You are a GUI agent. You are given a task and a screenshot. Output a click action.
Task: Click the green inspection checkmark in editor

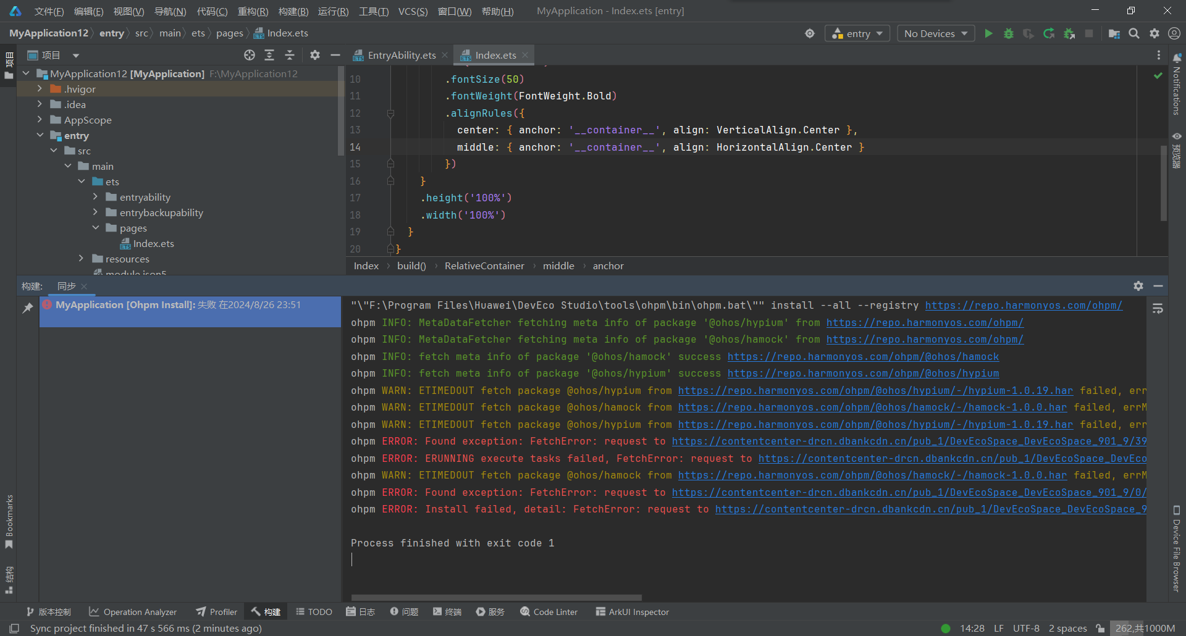[1158, 75]
